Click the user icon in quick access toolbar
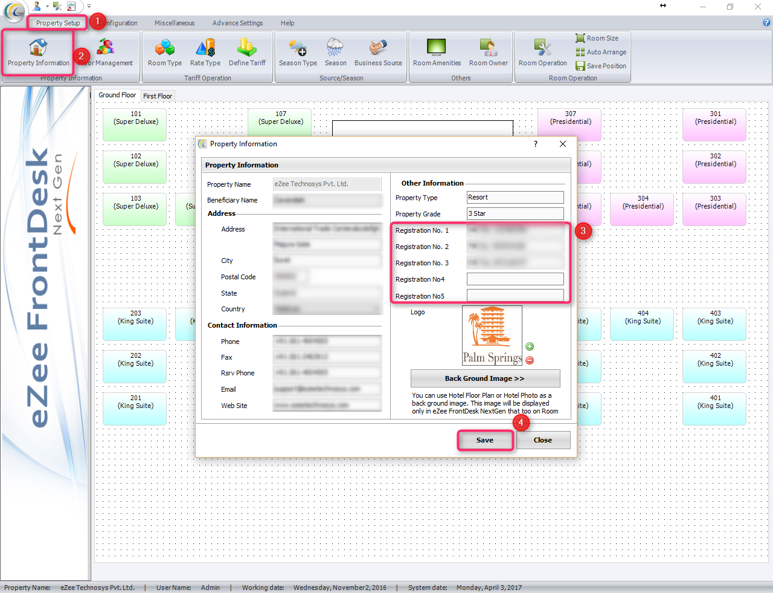Viewport: 773px width, 593px height. pos(37,6)
